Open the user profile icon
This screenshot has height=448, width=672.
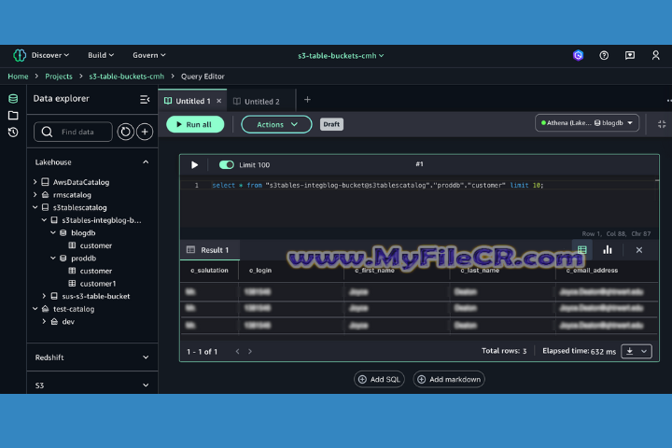(656, 55)
